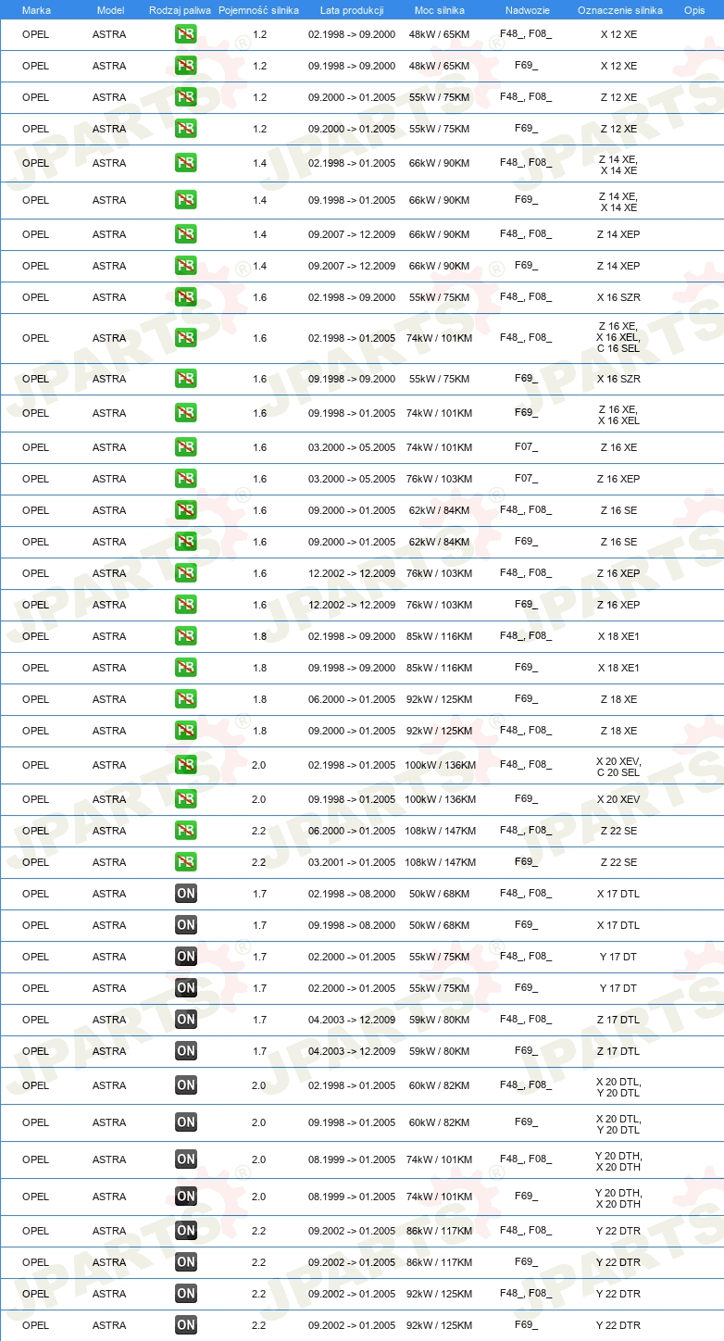The width and height of the screenshot is (724, 1341).
Task: Select the PB icon in the 03.2001 Z 22 SE row
Action: pos(186,862)
